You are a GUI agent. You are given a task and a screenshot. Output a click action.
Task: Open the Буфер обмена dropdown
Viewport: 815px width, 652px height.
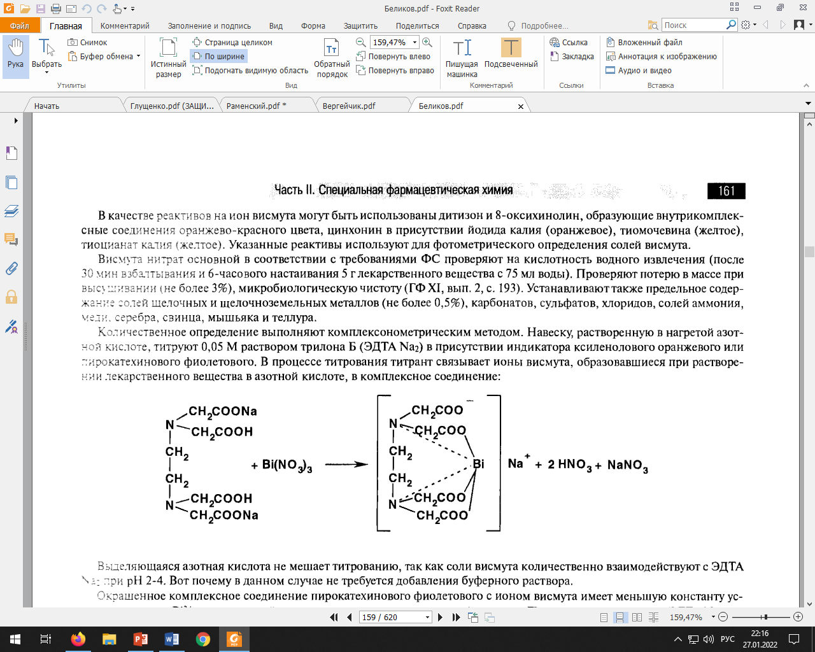coord(104,57)
